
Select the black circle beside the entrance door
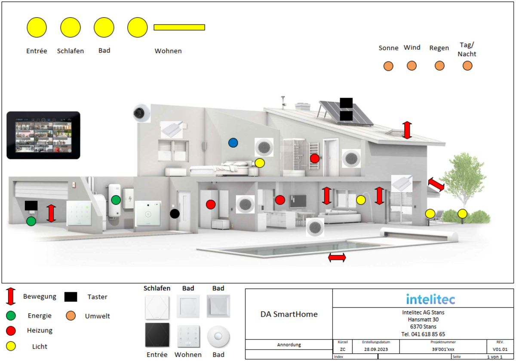pyautogui.click(x=175, y=213)
